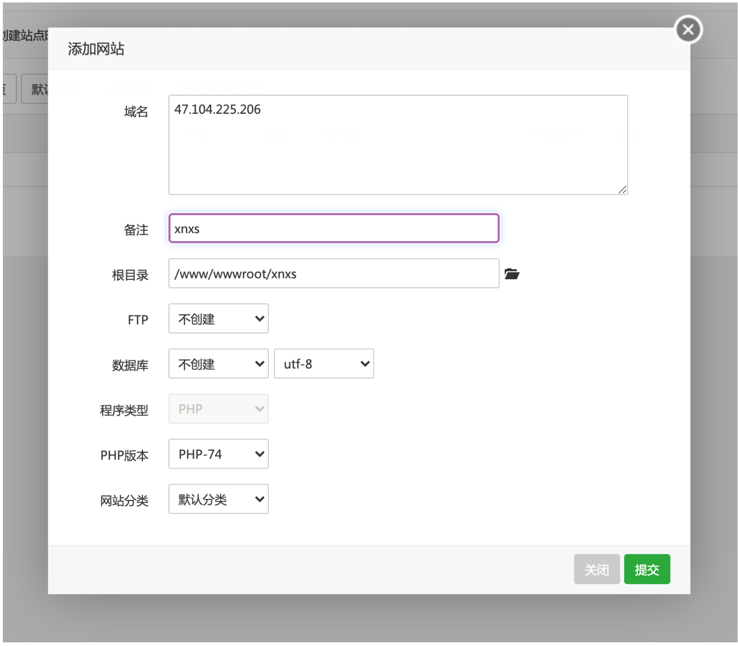
Task: Close the dialog with the round X icon
Action: (688, 29)
